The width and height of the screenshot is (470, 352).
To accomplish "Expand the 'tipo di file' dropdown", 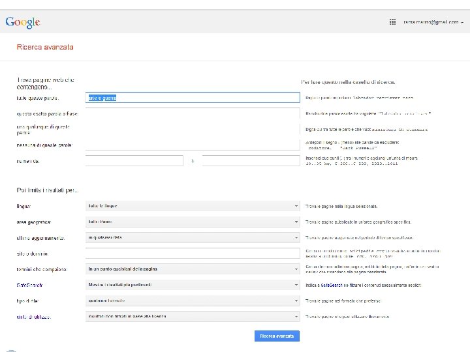I will click(x=193, y=301).
